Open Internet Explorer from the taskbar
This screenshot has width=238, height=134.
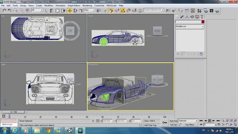(15, 130)
